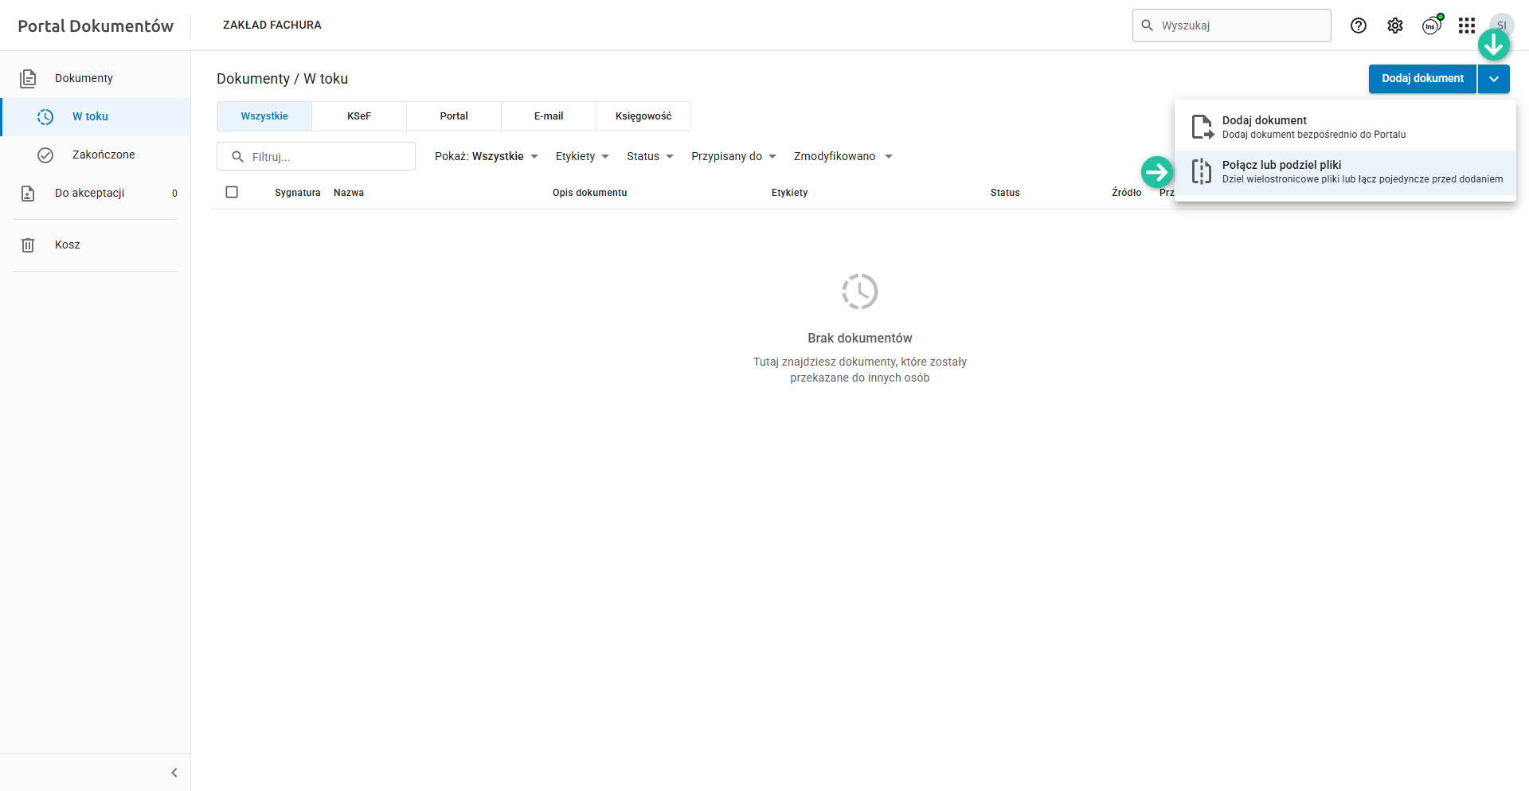This screenshot has height=791, width=1529.
Task: Choose Połącz lub podziel pliki option
Action: (x=1345, y=172)
